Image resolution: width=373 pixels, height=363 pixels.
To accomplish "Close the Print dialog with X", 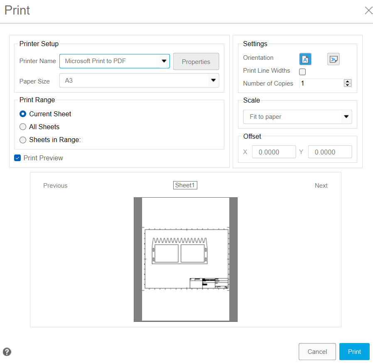I will (368, 10).
